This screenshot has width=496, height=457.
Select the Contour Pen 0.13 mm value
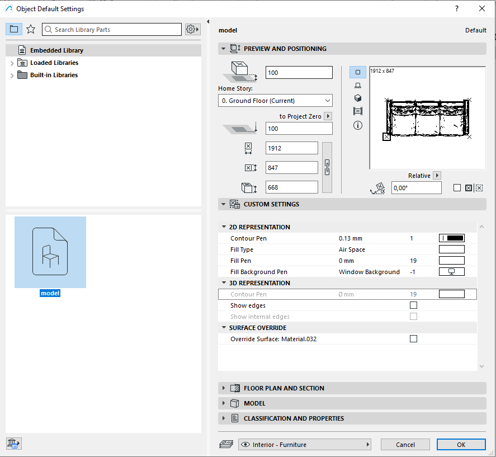coord(351,238)
